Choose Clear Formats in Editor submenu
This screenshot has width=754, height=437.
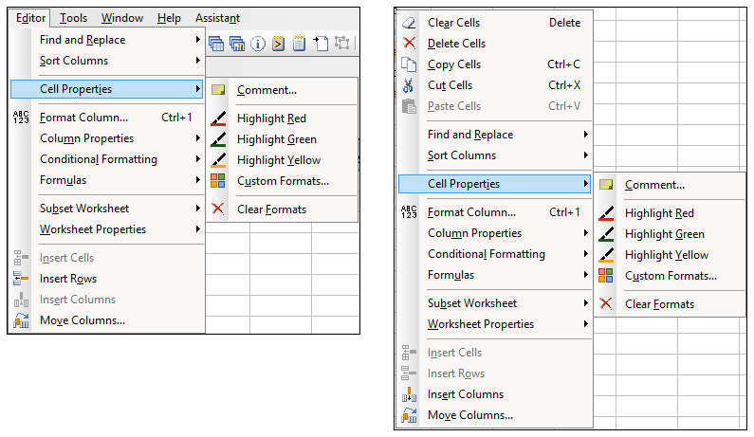[271, 209]
